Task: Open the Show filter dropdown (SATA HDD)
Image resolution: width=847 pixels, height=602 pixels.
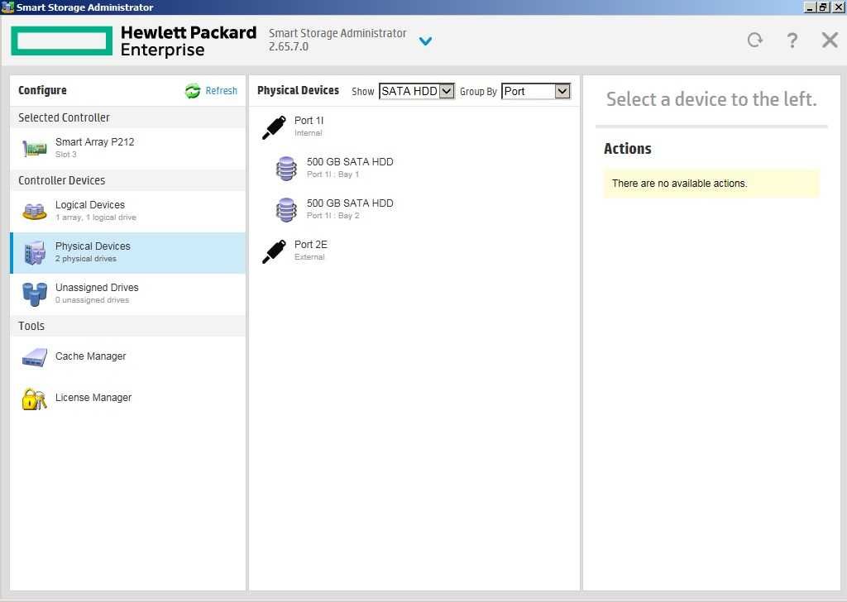Action: click(417, 91)
